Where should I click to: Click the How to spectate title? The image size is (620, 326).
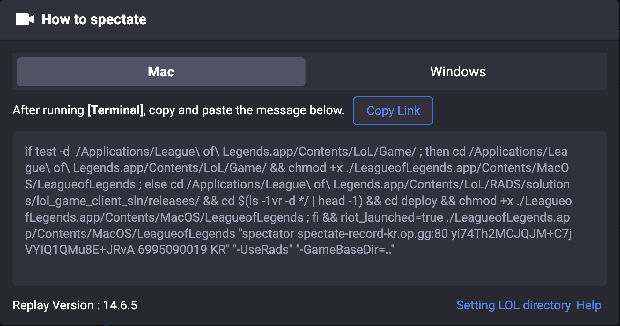94,19
